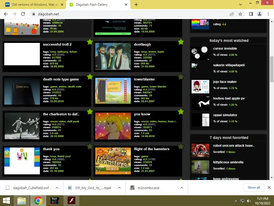274x206 pixels.
Task: Show all downloads button
Action: click(254, 187)
